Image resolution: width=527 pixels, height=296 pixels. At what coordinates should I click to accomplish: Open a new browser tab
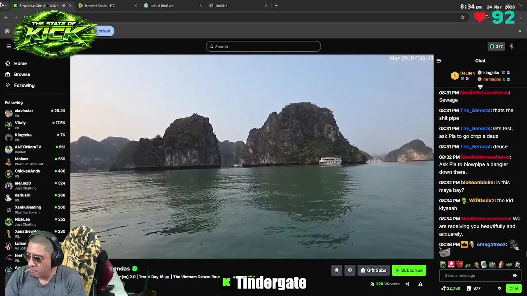[276, 6]
